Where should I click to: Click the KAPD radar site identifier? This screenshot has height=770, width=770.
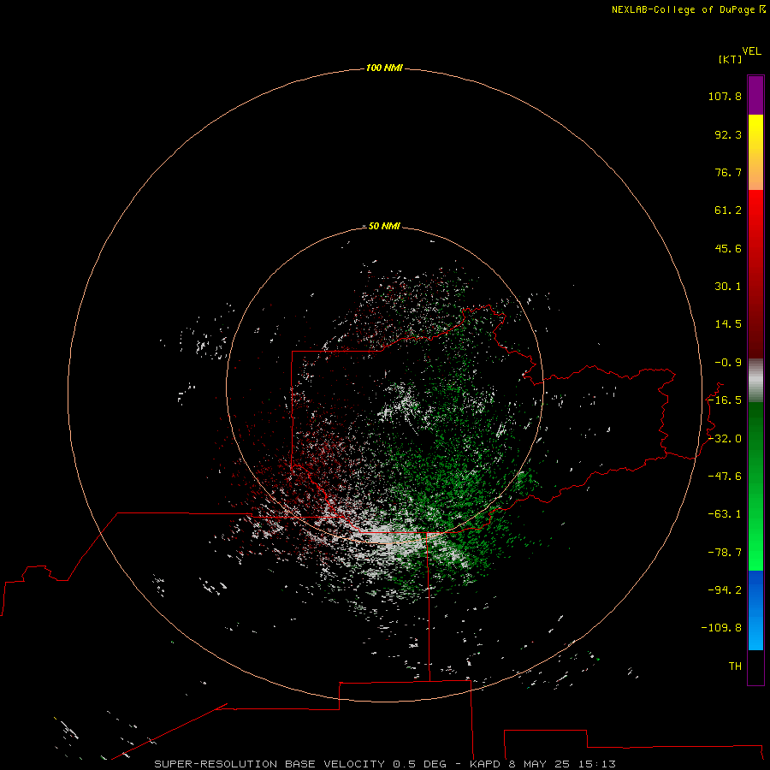tap(484, 764)
